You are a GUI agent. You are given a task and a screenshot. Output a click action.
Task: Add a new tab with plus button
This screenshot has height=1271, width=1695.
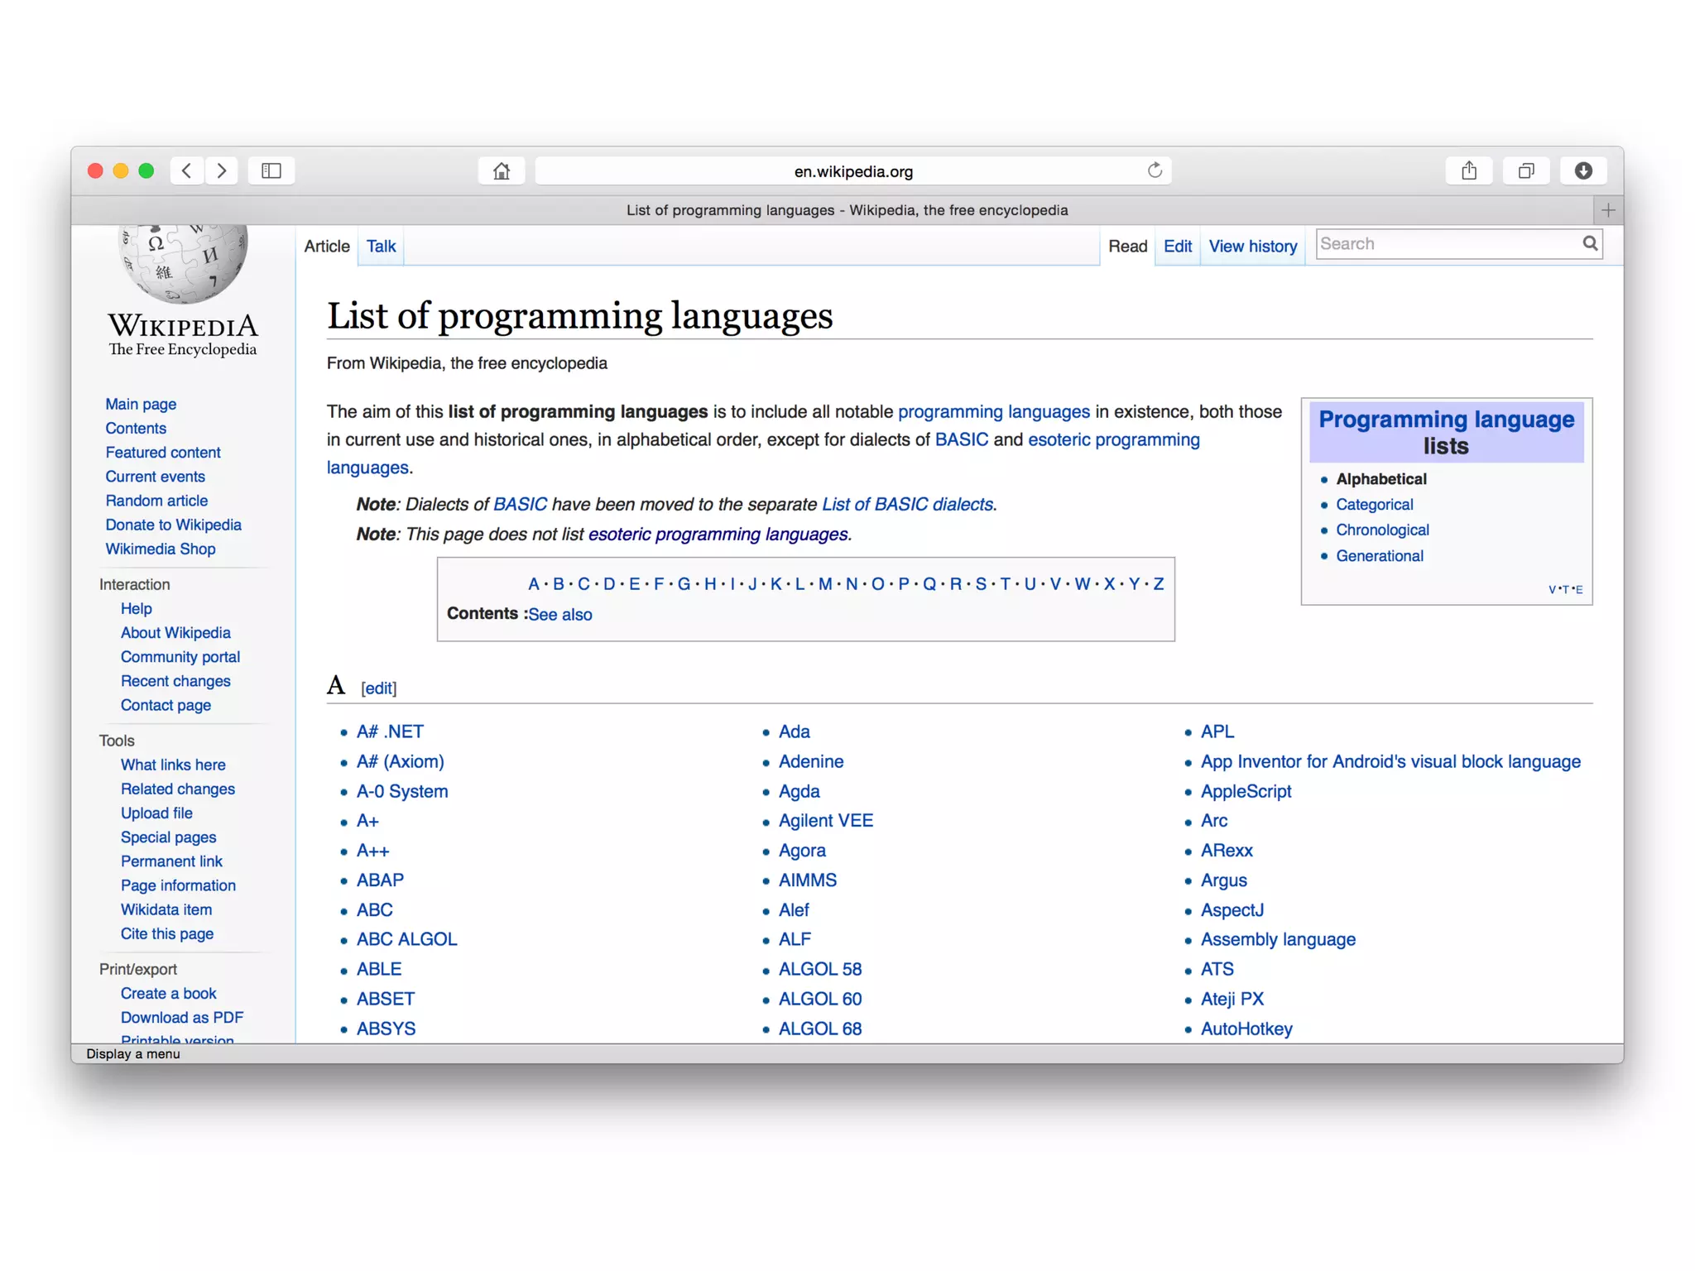(x=1608, y=210)
